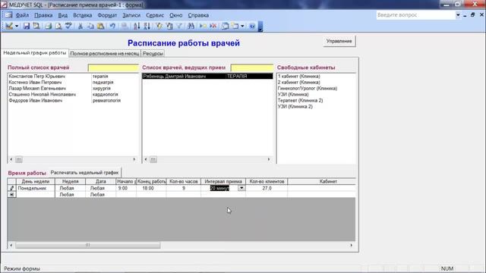The height and width of the screenshot is (273, 486).
Task: Open toolbar options at toolbar end
Action: [x=260, y=27]
